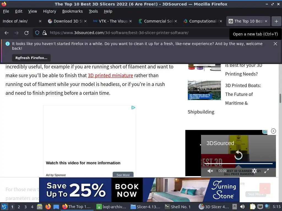282x211 pixels.
Task: Click the notification tray icon
Action: click(x=267, y=207)
